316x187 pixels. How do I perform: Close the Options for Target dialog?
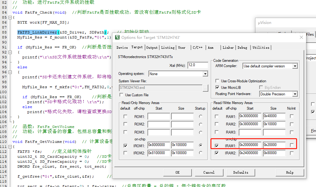point(301,37)
